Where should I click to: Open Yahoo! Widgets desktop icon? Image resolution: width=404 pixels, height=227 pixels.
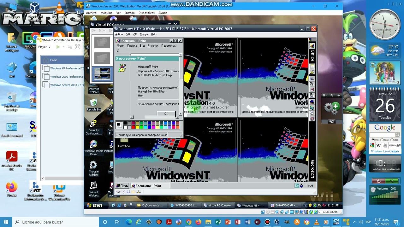tap(93, 189)
